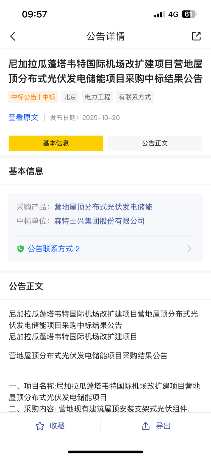Expand the 公告联系方式 chevron arrow

click(x=189, y=249)
